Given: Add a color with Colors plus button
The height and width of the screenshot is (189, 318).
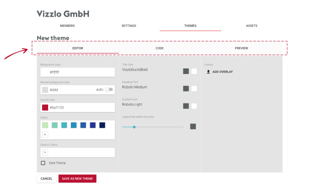Looking at the screenshot, I should [x=45, y=134].
